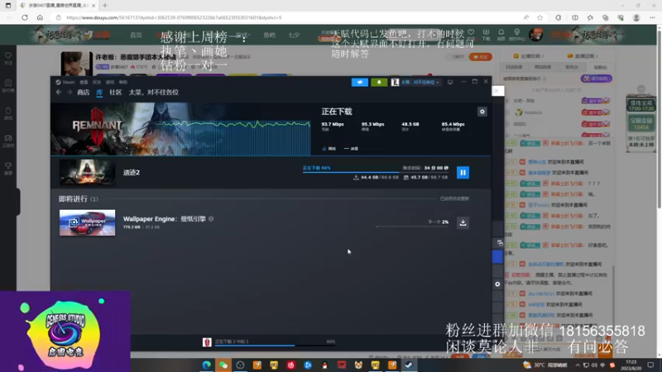Open the 游戏 menu in Steam
The width and height of the screenshot is (662, 372).
[x=110, y=82]
